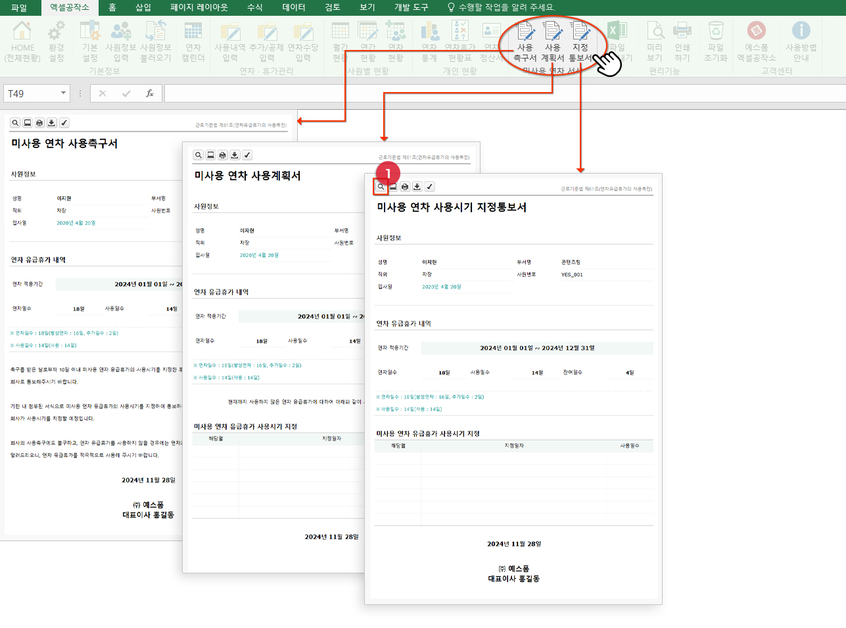Click '수행할 작업을 알려 주세요' search box
The image size is (846, 628).
(501, 7)
